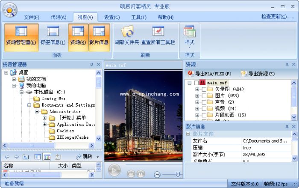Expand the 图片 resource folder

(197, 96)
